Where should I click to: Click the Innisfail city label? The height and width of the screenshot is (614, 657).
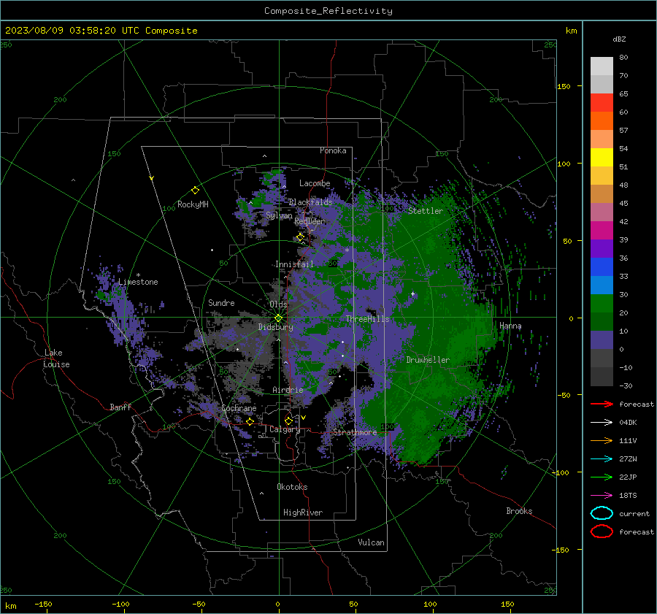[x=294, y=264]
